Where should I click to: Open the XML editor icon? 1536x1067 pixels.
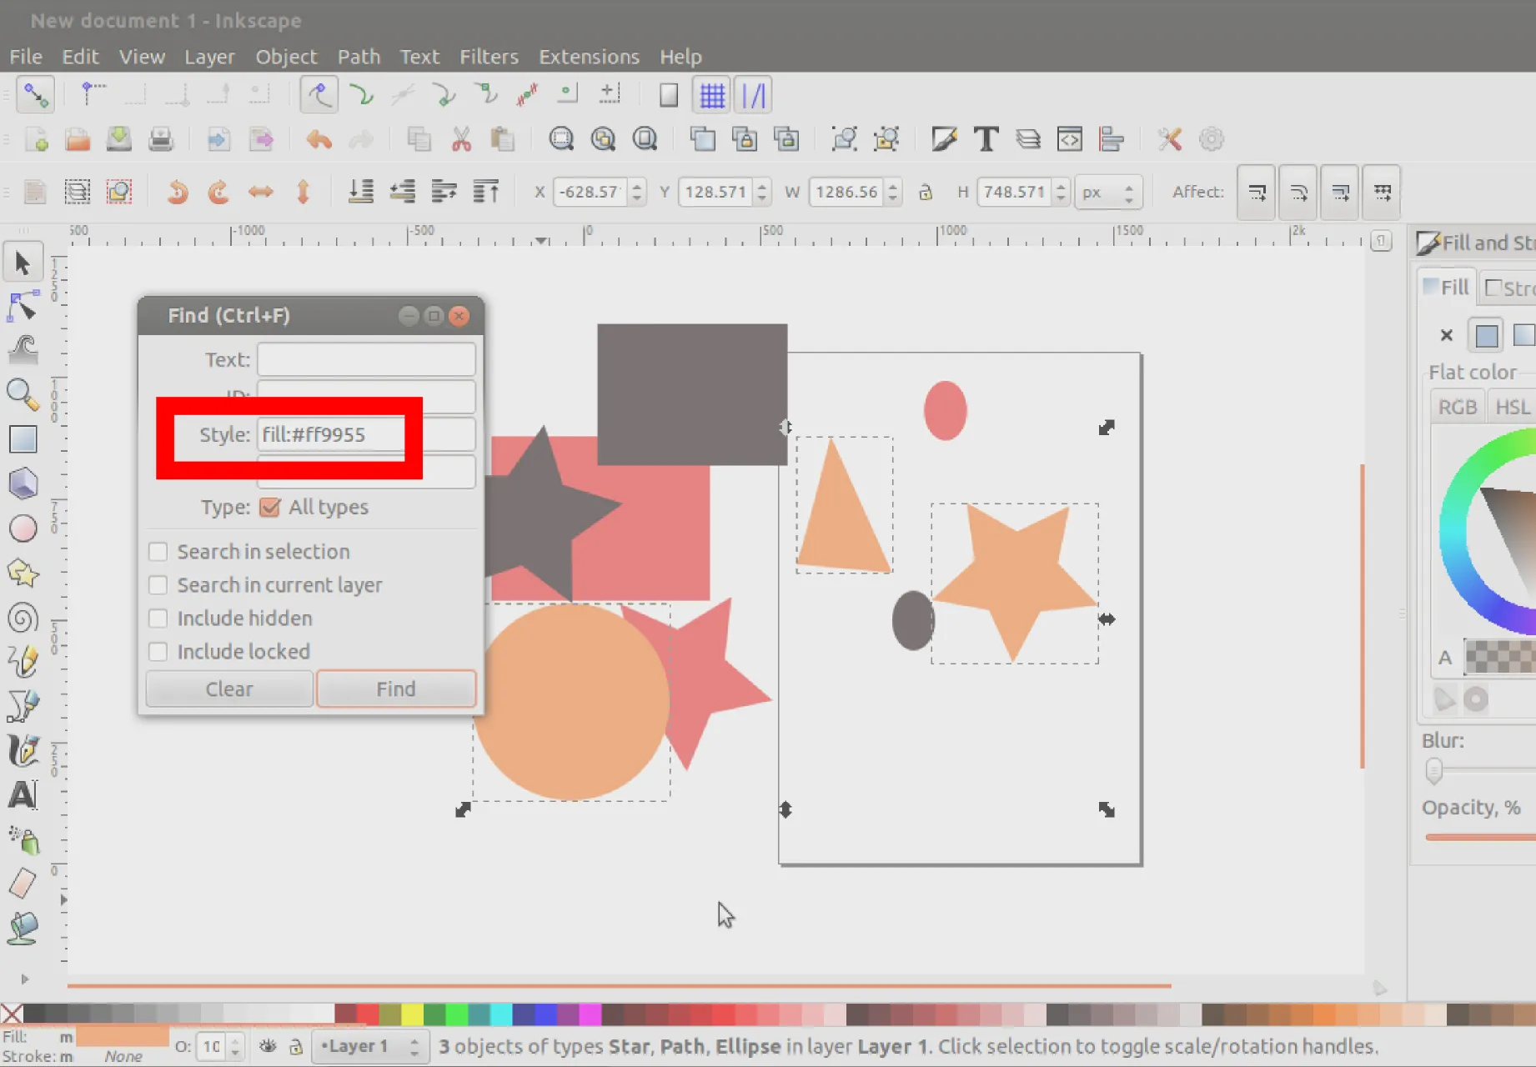coord(1069,139)
